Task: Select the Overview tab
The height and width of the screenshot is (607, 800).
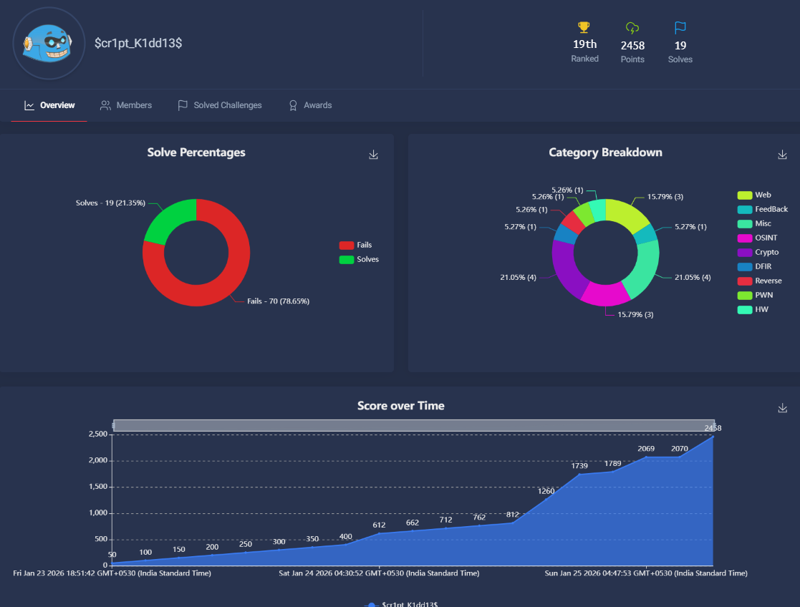Action: 49,105
